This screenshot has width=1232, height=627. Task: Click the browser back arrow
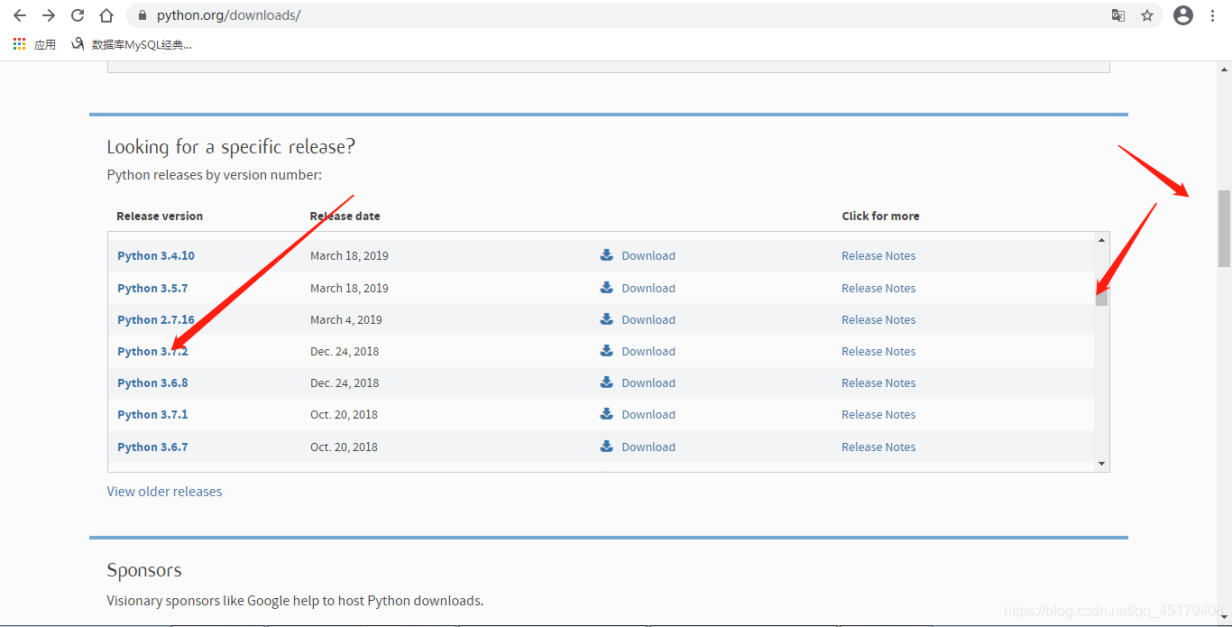click(x=19, y=15)
